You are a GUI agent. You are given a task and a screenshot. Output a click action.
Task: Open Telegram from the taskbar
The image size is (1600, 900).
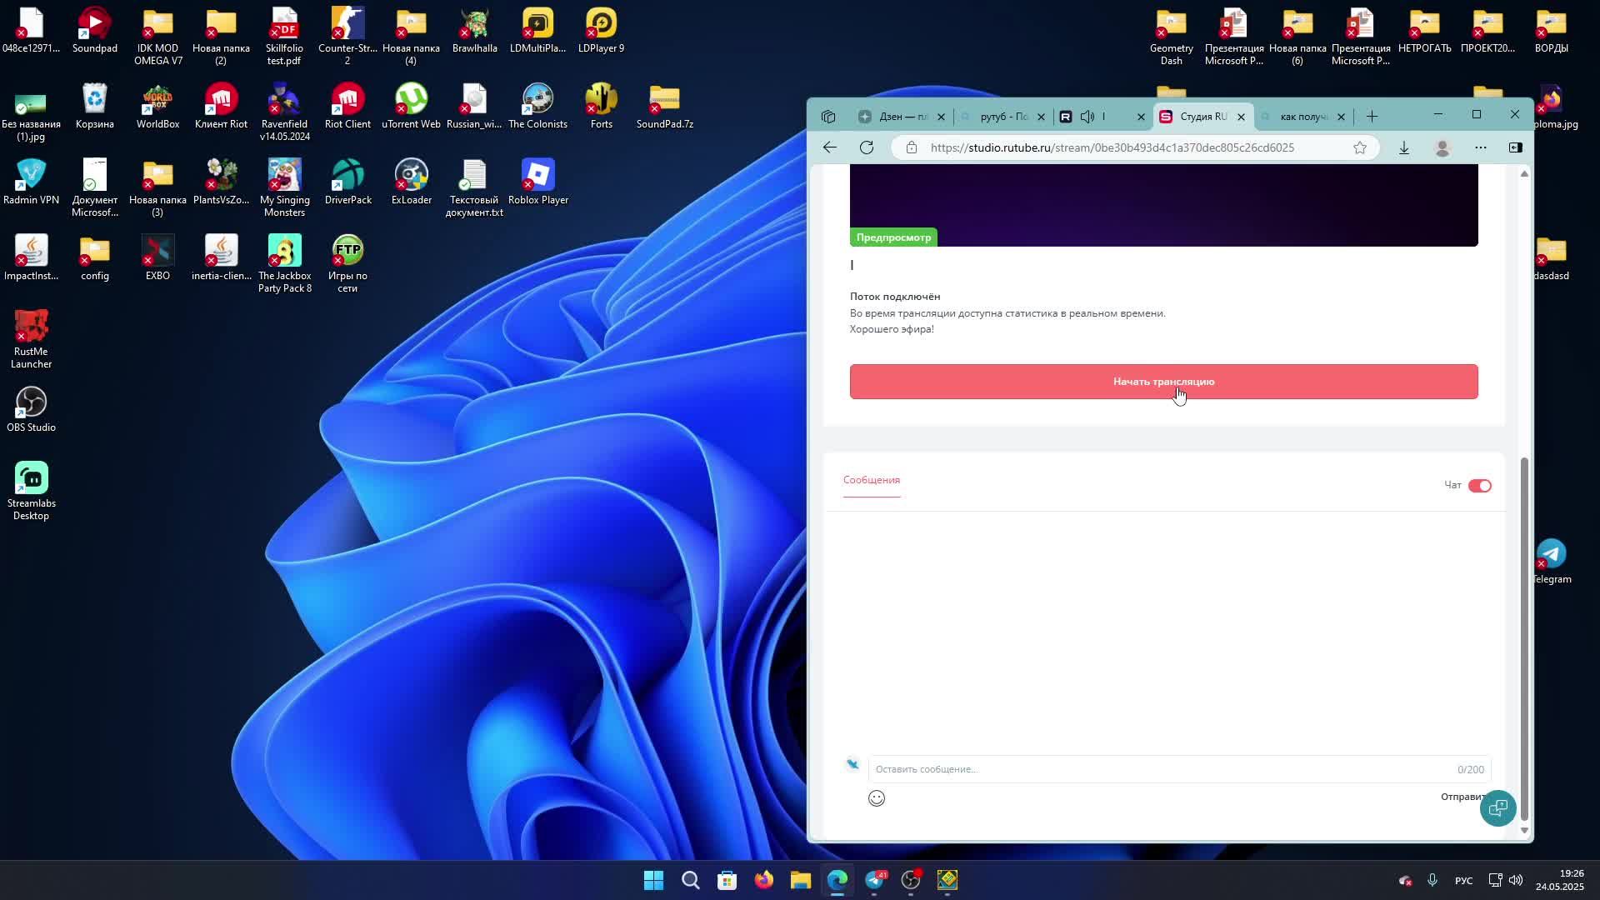[x=875, y=880]
